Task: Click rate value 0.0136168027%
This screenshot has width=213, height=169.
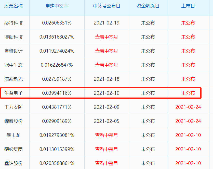Action: coord(57,37)
